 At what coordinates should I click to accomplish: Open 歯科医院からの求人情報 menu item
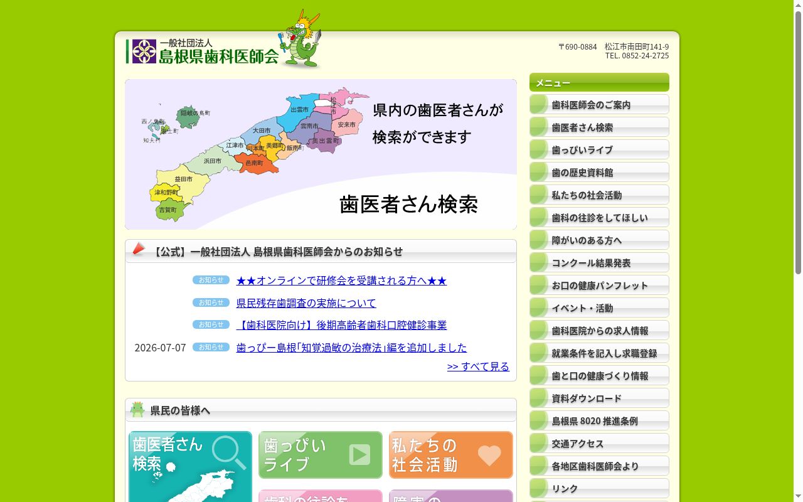(599, 330)
